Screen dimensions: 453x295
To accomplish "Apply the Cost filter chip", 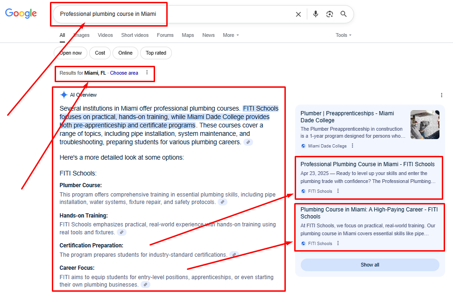I will coord(100,53).
